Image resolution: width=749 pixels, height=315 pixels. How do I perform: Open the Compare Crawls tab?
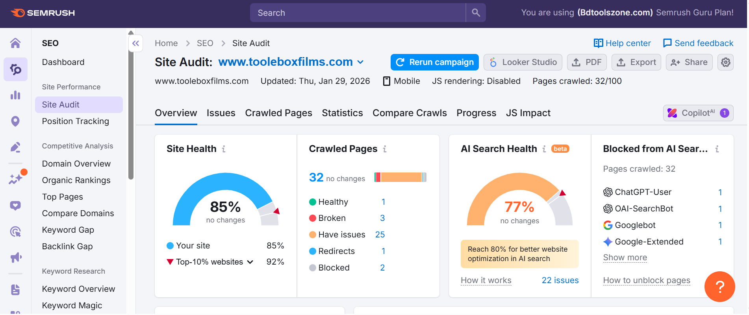tap(410, 113)
